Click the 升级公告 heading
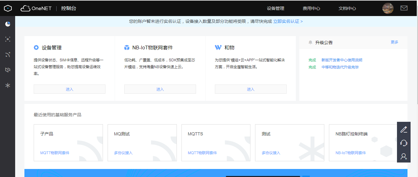 [324, 43]
